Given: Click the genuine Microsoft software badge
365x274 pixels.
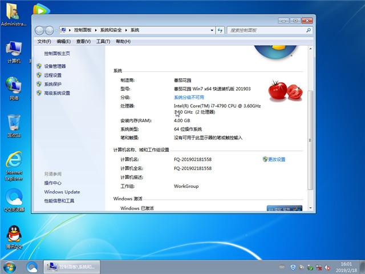Looking at the screenshot, I should point(285,208).
